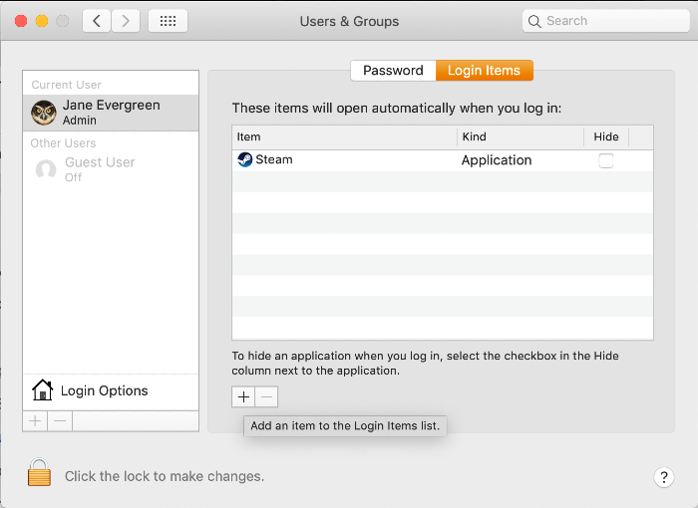Open Login Options

coord(111,391)
